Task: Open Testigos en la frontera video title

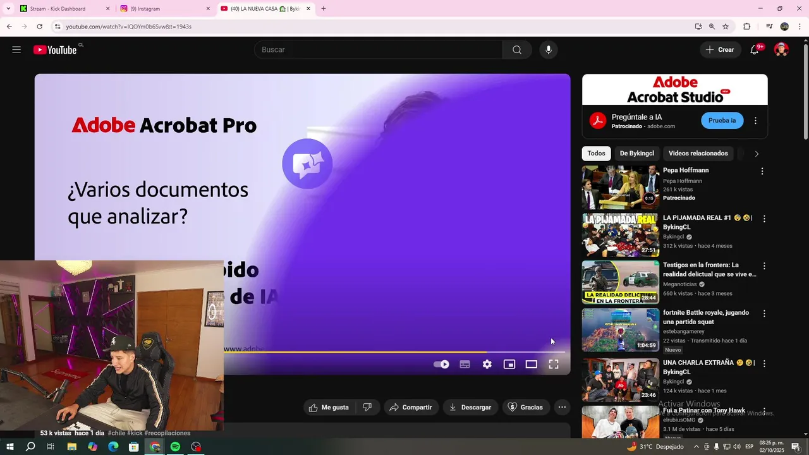Action: tap(709, 270)
